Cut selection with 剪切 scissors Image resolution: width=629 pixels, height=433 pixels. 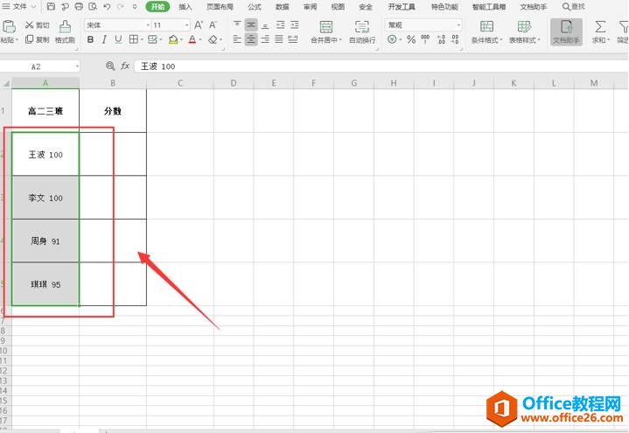tap(37, 24)
